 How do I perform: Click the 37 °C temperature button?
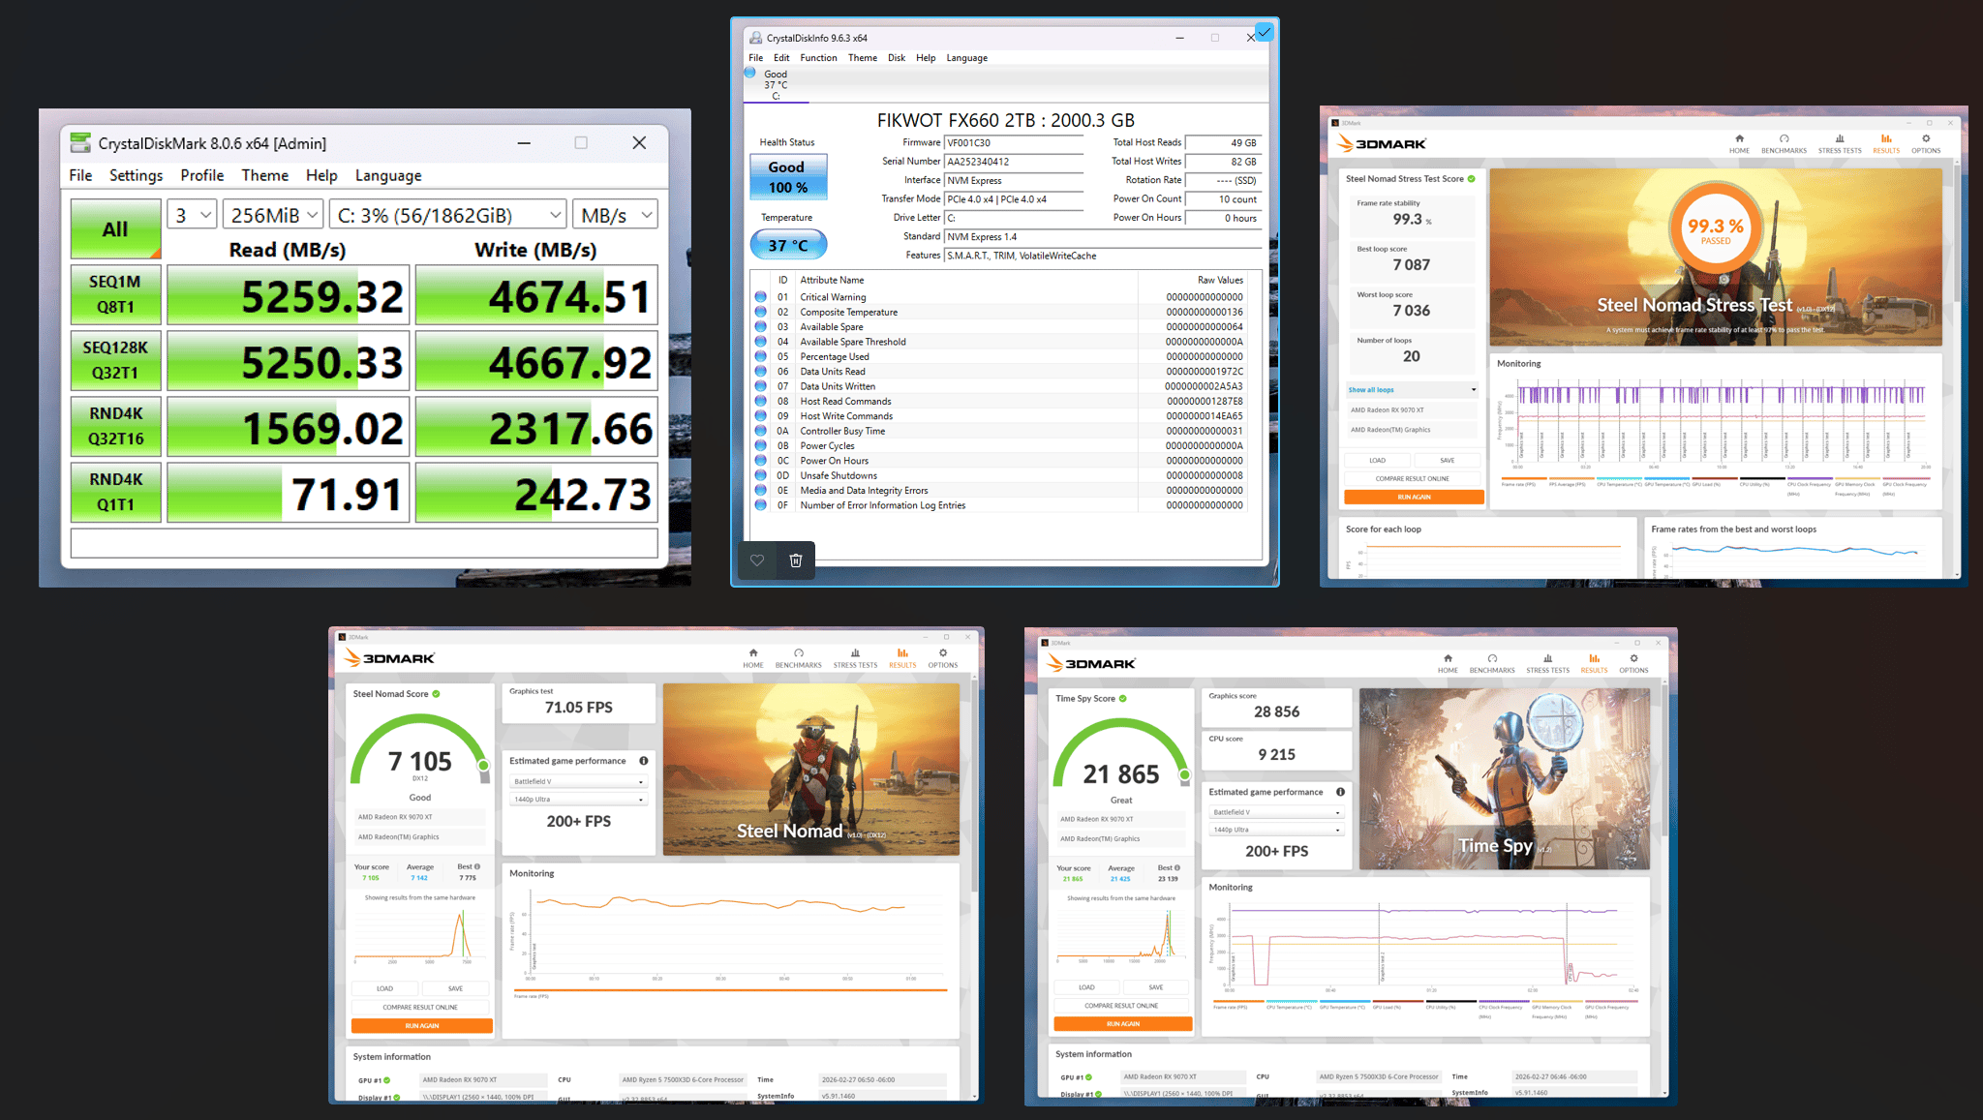(x=788, y=245)
